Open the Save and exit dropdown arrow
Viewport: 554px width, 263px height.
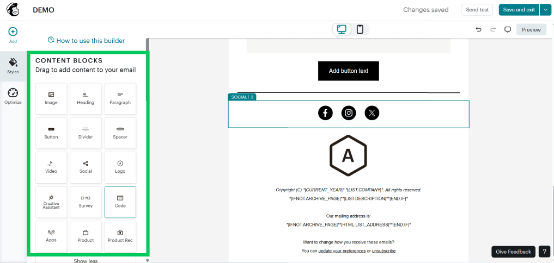(x=545, y=10)
